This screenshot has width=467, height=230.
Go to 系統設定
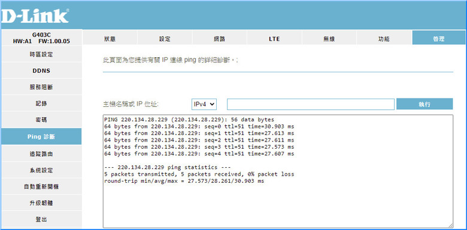pyautogui.click(x=41, y=170)
